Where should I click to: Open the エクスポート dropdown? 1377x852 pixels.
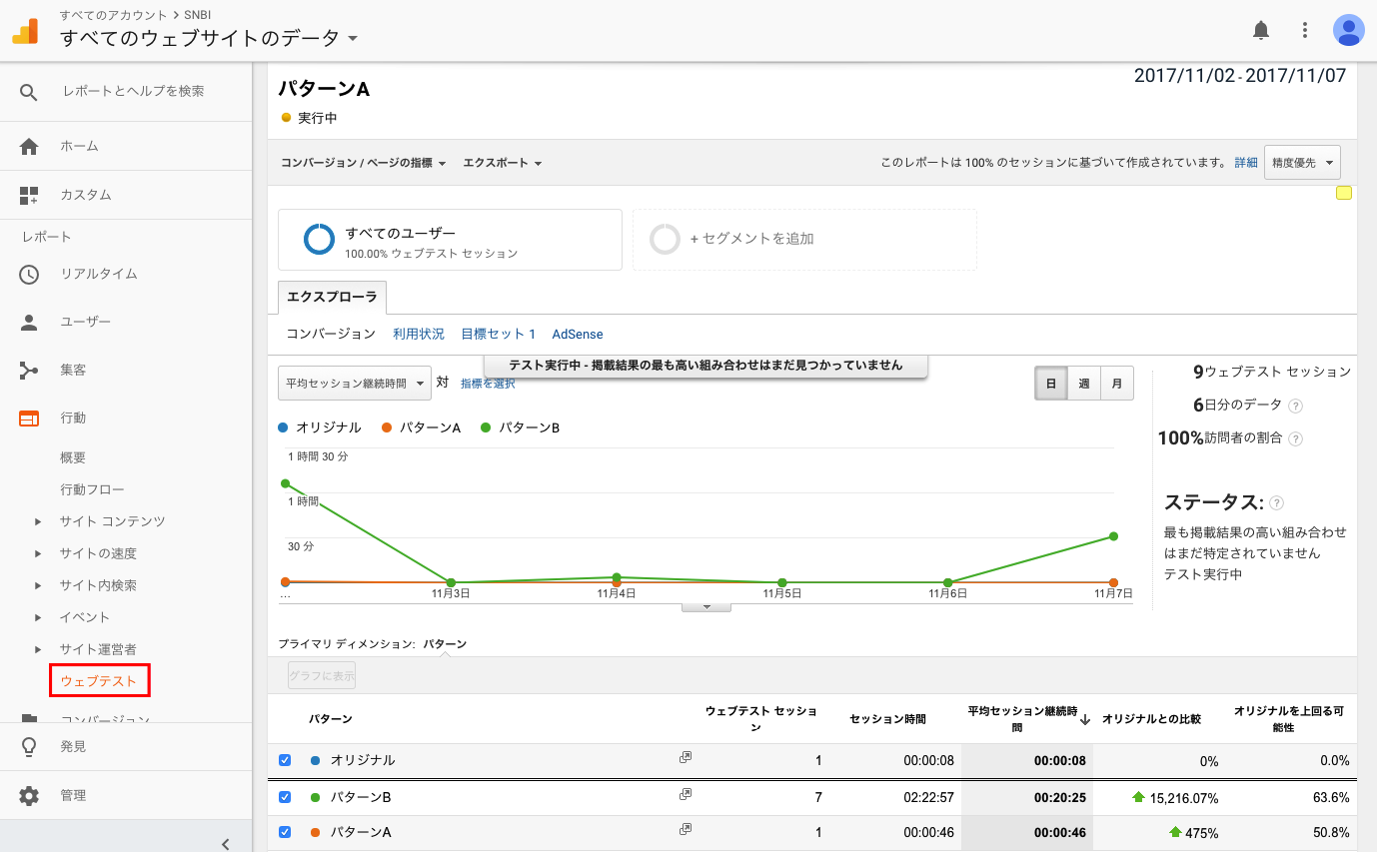point(503,163)
